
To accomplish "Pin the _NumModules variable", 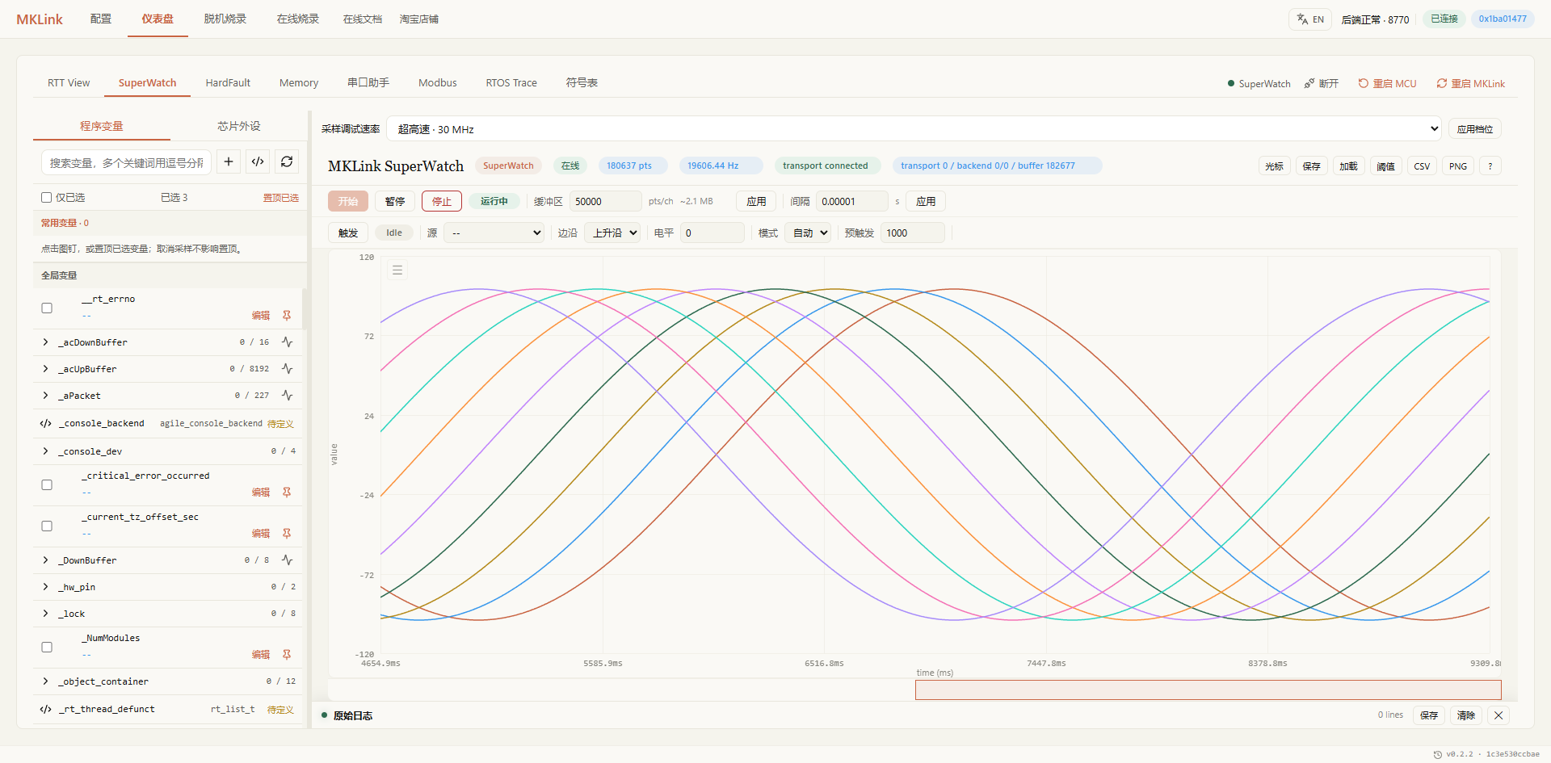I will [287, 655].
